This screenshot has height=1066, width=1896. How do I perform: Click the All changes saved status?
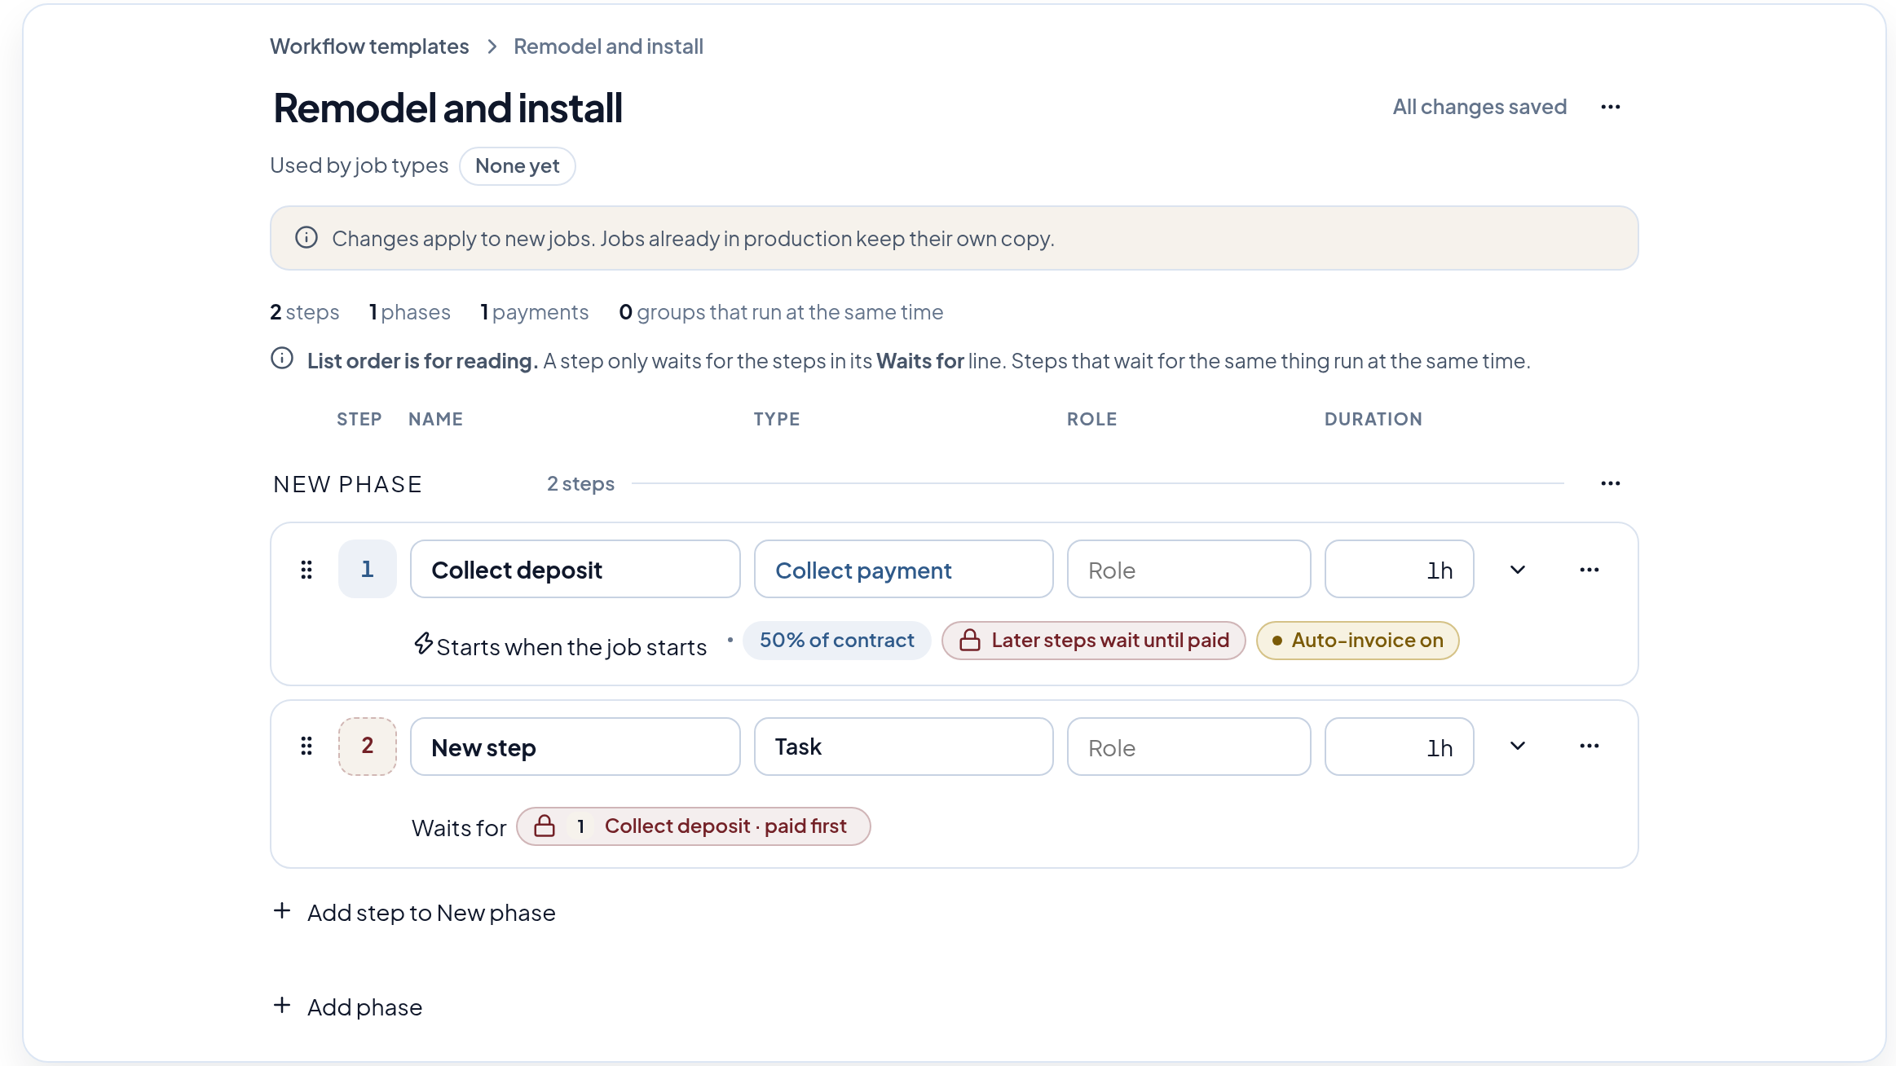pos(1479,107)
